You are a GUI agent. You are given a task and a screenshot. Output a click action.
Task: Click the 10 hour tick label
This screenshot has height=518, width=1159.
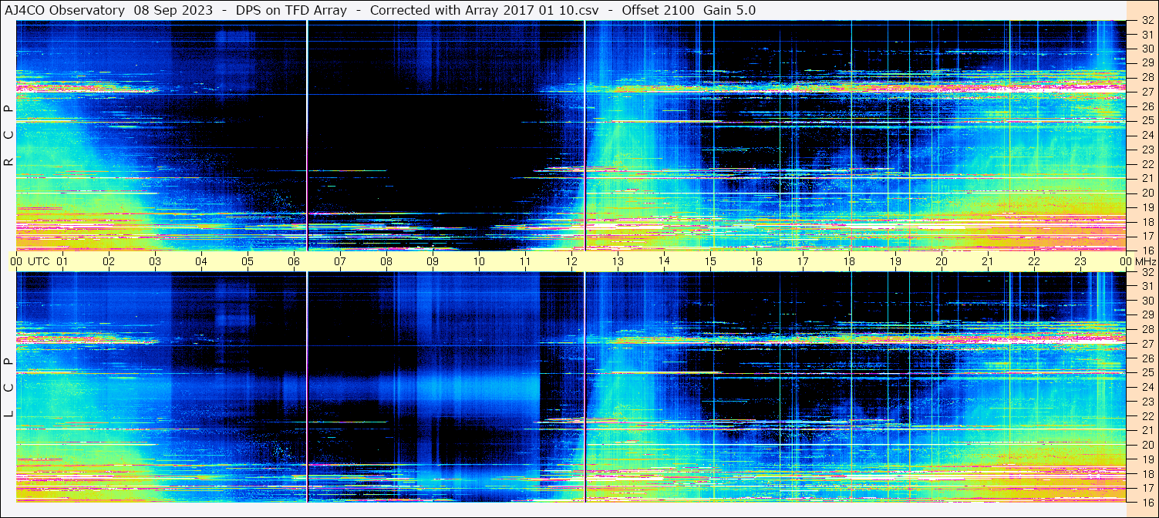click(x=479, y=261)
